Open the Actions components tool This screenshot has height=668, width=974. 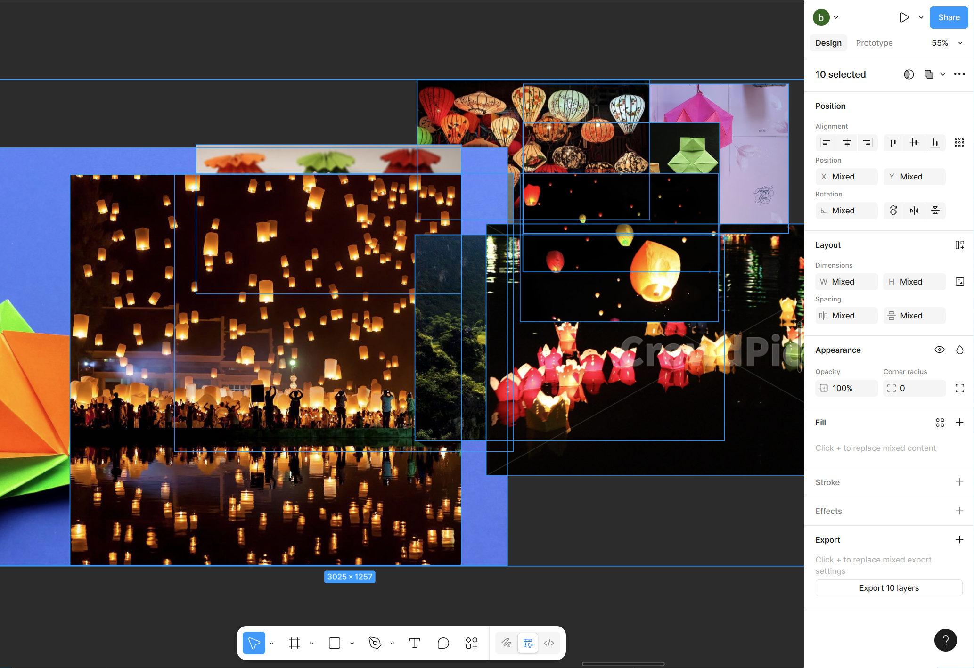click(x=472, y=643)
